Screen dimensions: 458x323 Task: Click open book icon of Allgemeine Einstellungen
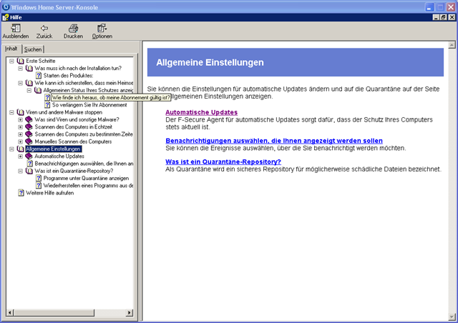point(21,149)
